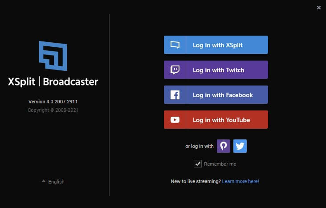Click the Twitch logo icon
Viewport: 326px width, 208px height.
175,70
